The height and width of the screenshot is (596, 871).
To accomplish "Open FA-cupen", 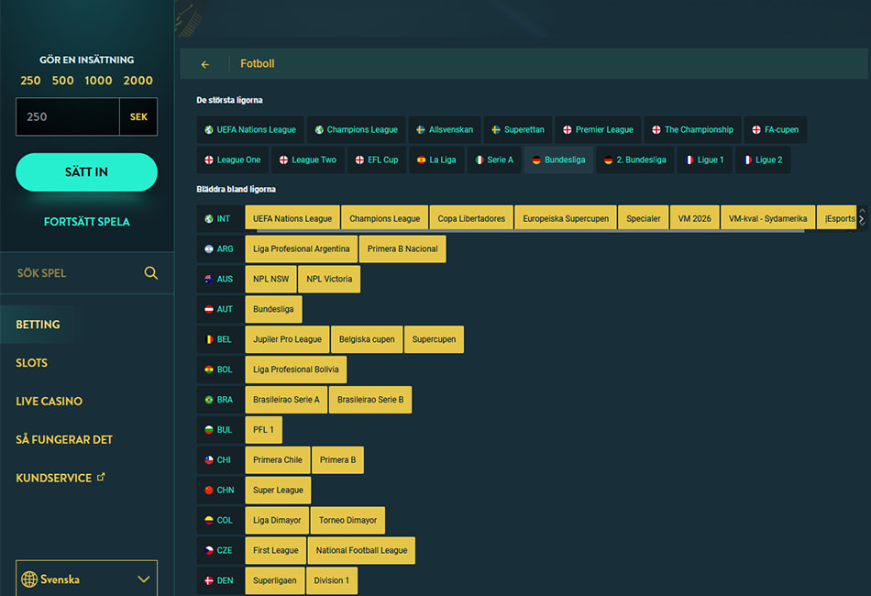I will pyautogui.click(x=776, y=129).
